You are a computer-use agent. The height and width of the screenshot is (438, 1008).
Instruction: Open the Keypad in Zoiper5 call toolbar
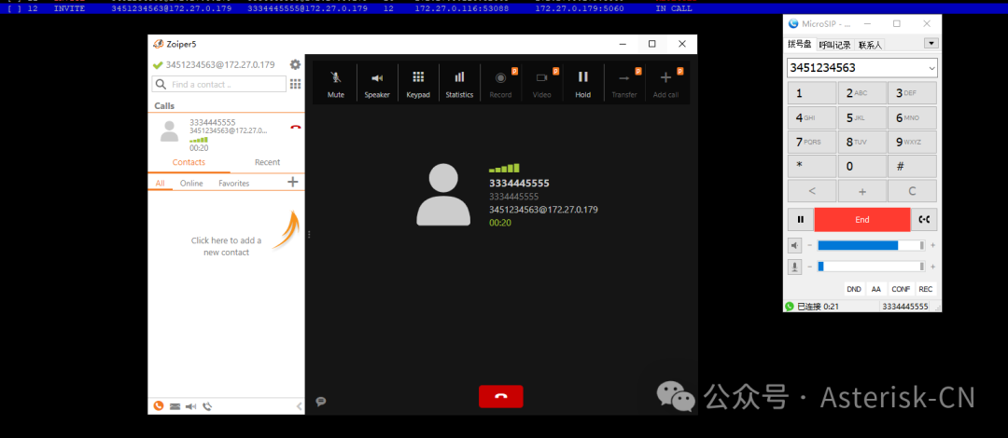pos(418,84)
